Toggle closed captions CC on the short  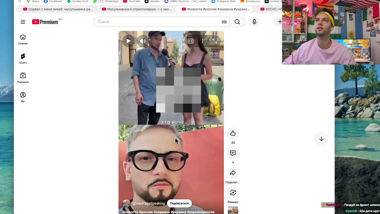click(191, 41)
